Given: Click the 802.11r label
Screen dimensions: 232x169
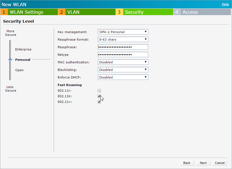Looking at the screenshot, I should point(64,91).
